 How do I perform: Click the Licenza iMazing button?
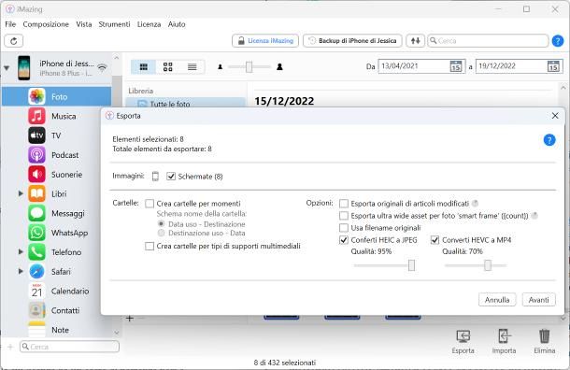(x=265, y=41)
